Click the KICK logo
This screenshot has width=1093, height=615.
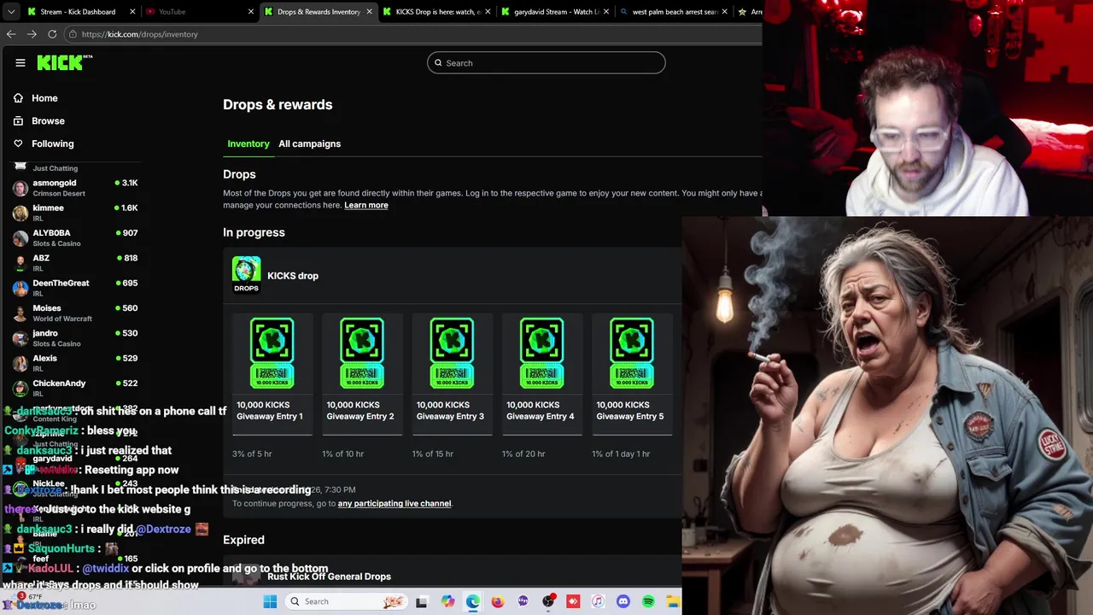(x=64, y=62)
